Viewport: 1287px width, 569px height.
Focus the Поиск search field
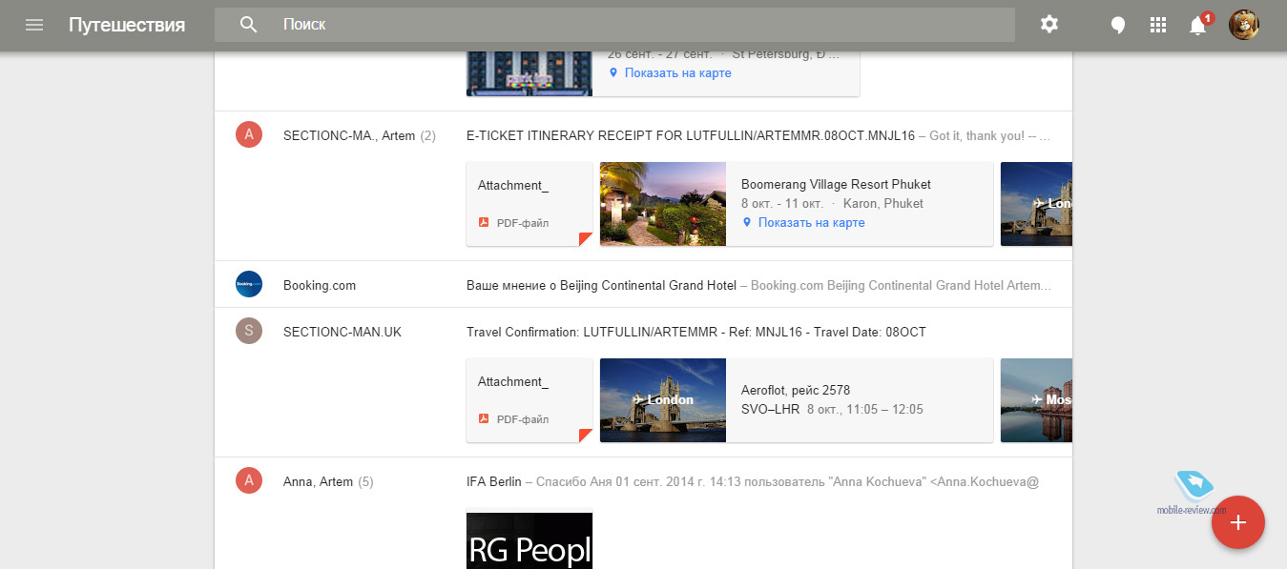click(614, 25)
